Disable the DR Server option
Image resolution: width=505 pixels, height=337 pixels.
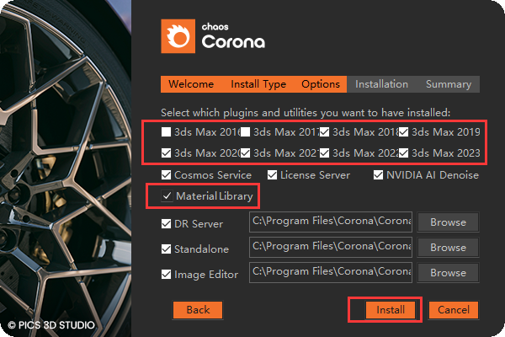click(x=166, y=224)
